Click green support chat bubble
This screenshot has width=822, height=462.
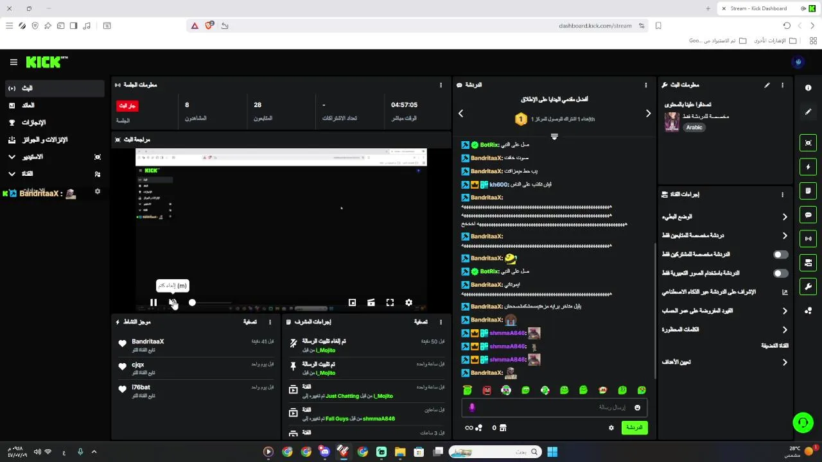click(803, 422)
